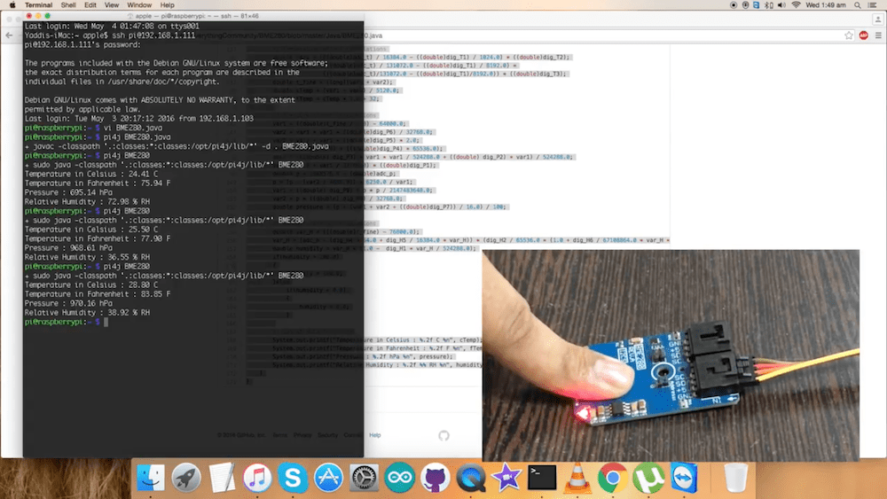Open VLC cone icon in dock
887x499 pixels.
(577, 478)
